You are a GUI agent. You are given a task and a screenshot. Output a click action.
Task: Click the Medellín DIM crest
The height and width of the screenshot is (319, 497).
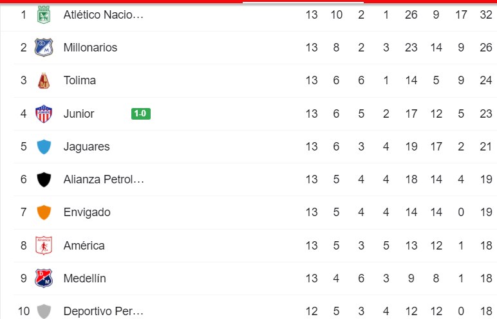tap(44, 278)
